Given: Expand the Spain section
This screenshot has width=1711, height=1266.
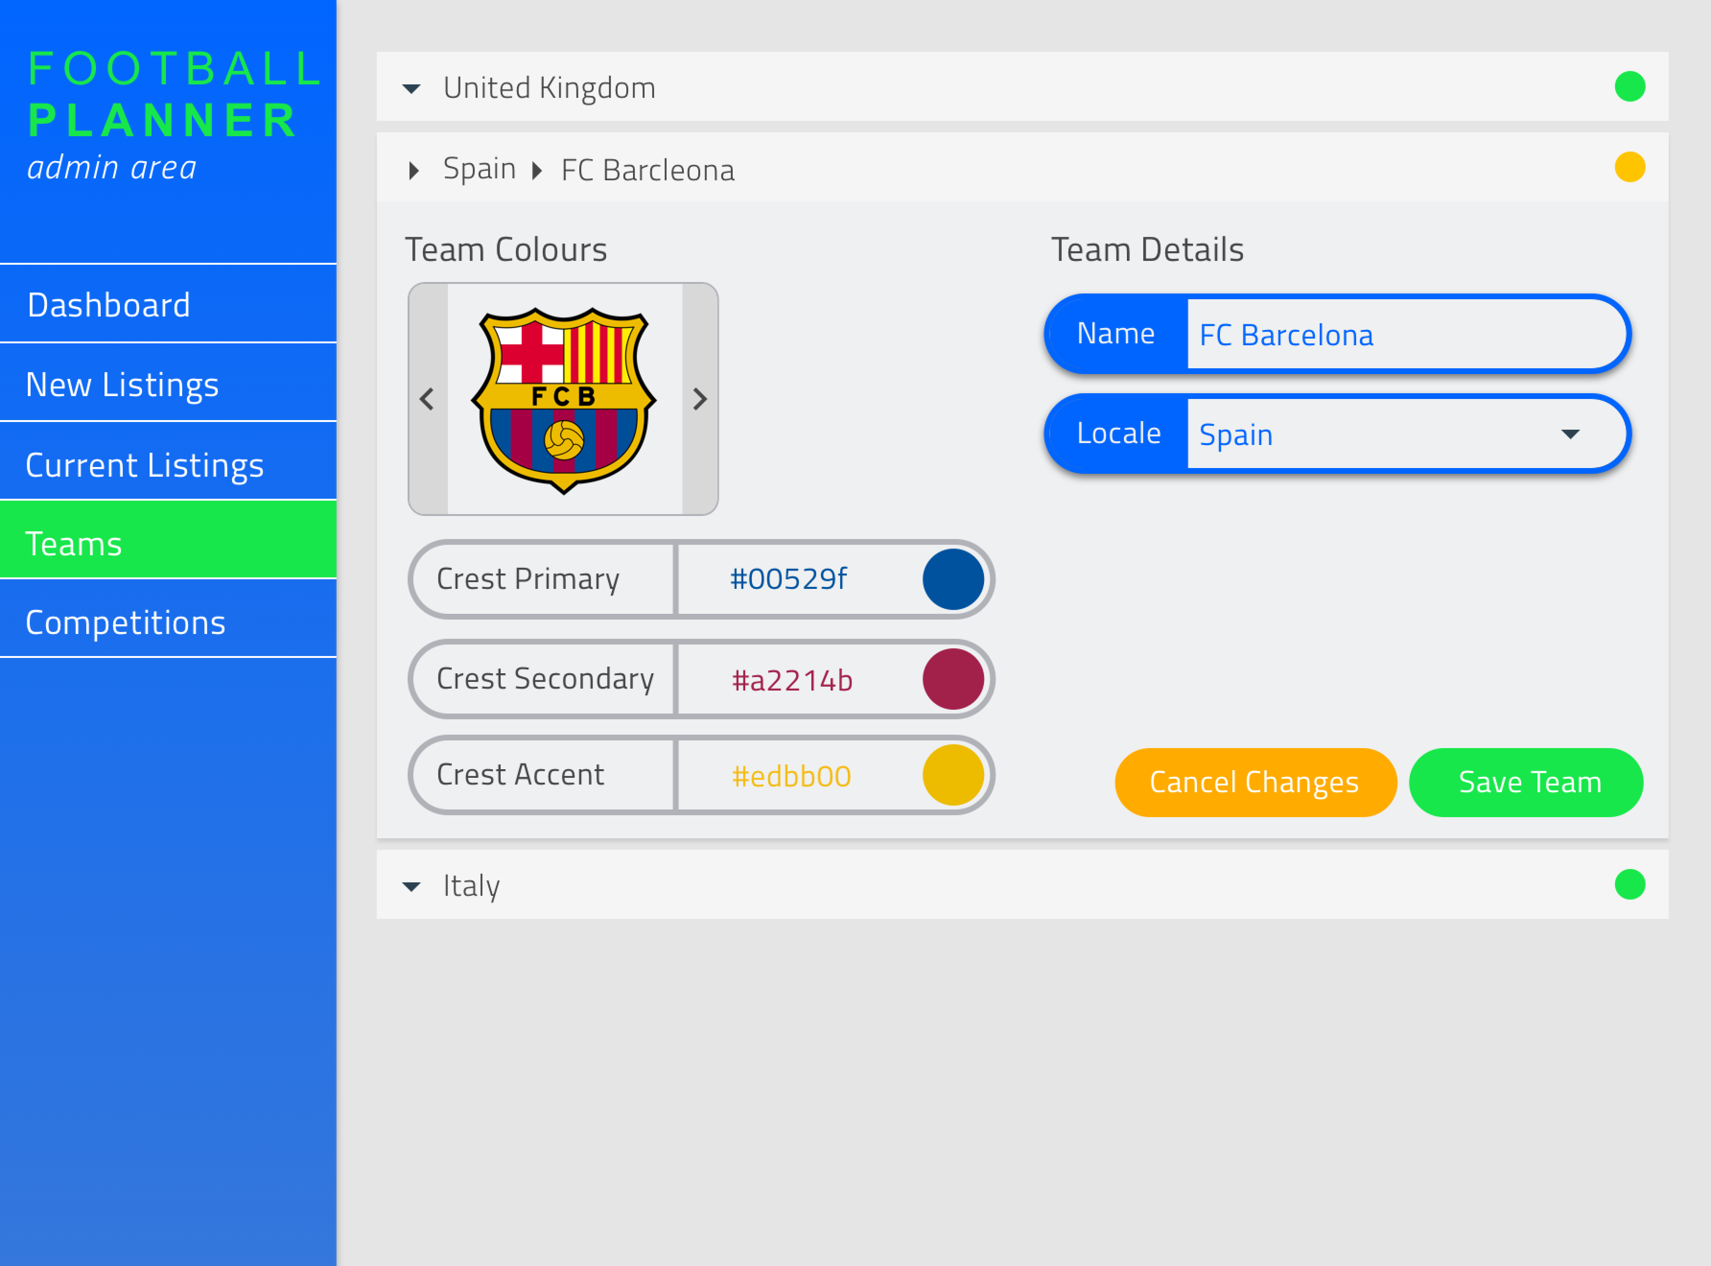Looking at the screenshot, I should click(415, 169).
